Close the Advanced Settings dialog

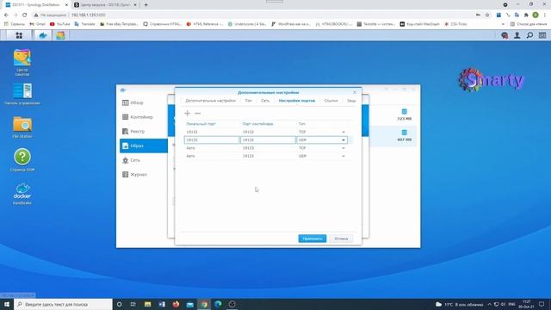[354, 92]
